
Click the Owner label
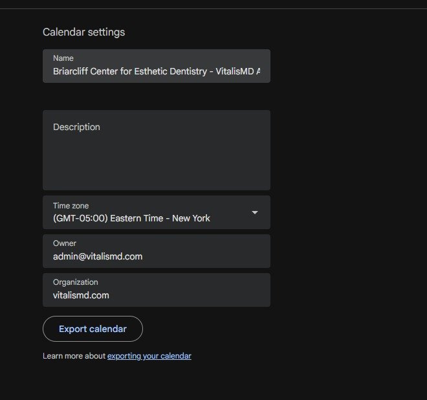[x=65, y=244]
